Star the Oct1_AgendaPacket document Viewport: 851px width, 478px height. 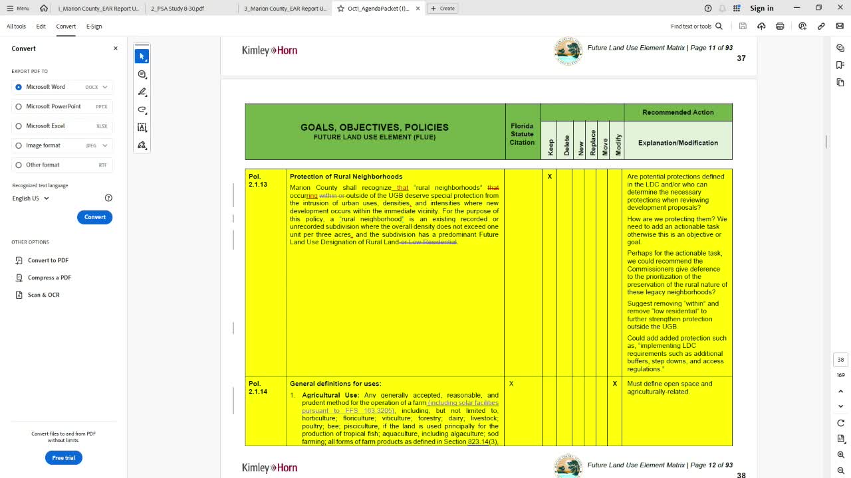coord(341,8)
